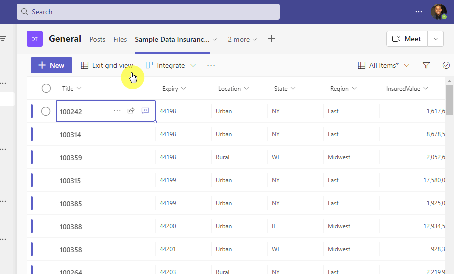Open State column header menu
The width and height of the screenshot is (454, 274).
pyautogui.click(x=285, y=89)
